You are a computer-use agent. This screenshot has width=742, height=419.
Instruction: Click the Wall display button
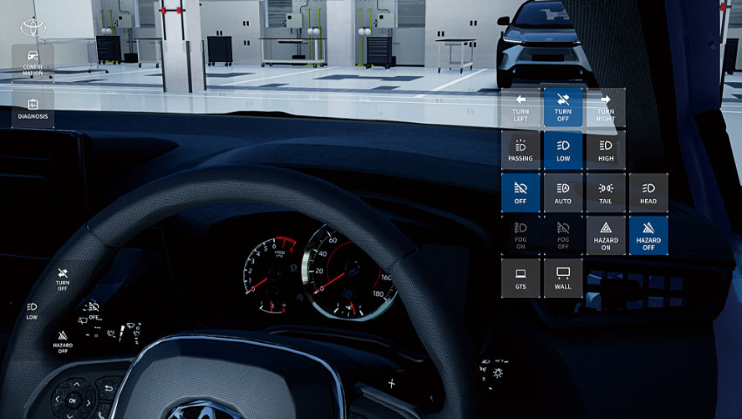[563, 278]
